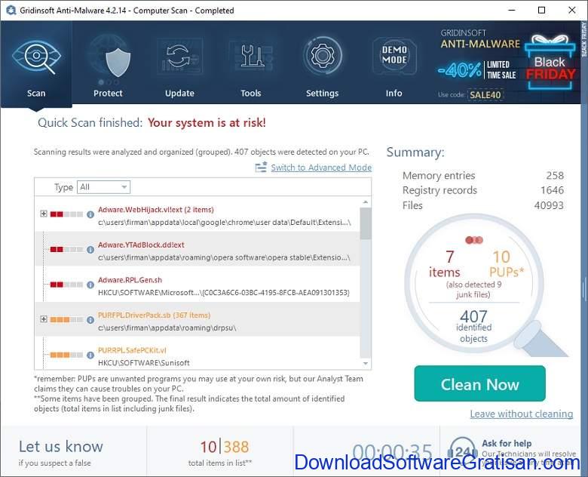Open the Demo Mode Info icon

tap(394, 56)
